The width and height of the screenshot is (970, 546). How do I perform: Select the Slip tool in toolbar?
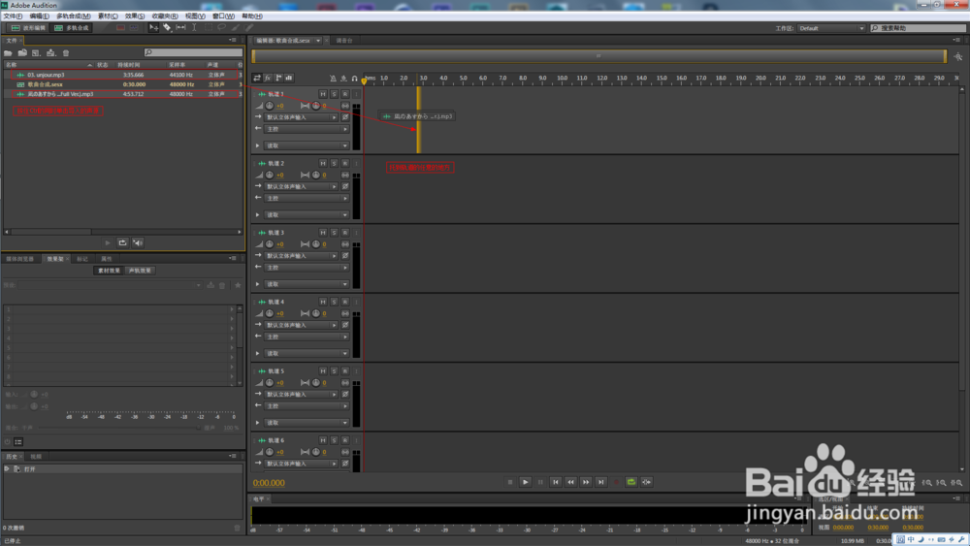tap(180, 28)
